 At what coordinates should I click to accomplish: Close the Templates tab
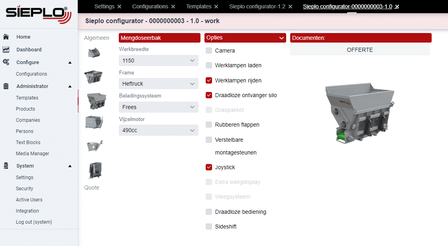(x=216, y=6)
